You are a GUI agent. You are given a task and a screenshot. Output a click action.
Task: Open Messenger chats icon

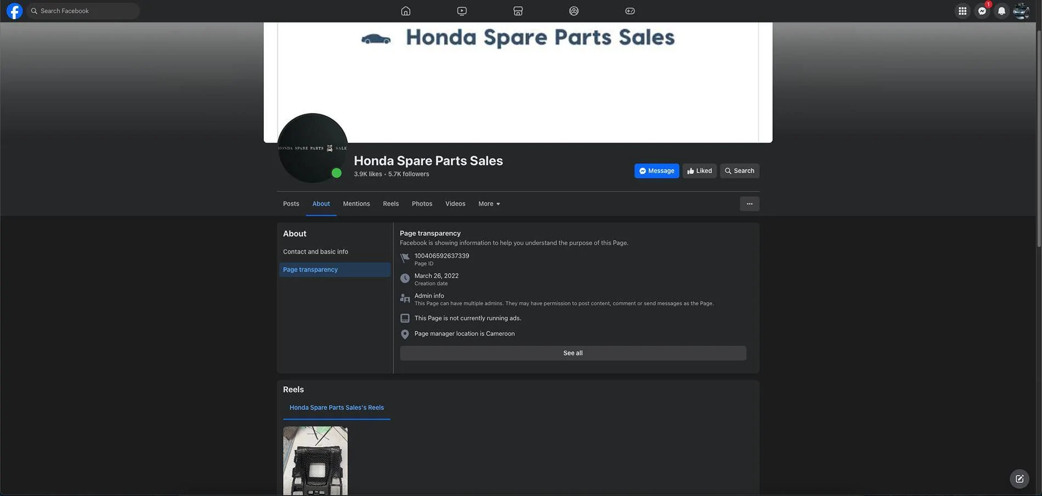click(981, 10)
